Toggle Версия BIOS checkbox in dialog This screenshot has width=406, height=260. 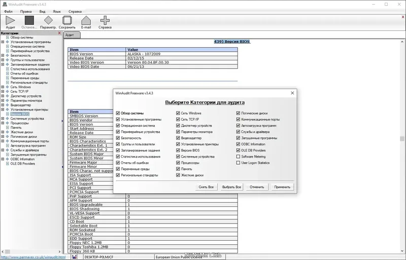click(x=178, y=151)
